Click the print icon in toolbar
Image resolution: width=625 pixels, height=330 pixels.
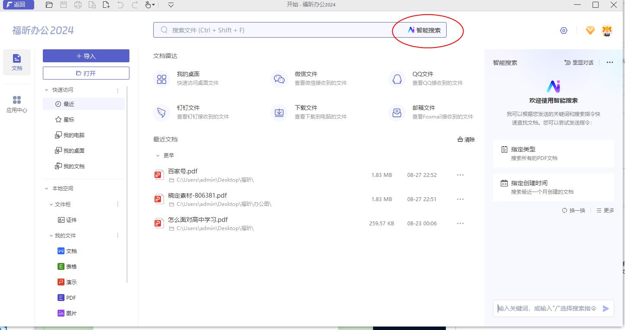coord(78,5)
